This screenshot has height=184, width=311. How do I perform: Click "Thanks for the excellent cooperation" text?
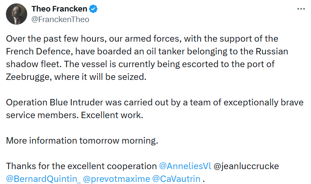tap(81, 166)
